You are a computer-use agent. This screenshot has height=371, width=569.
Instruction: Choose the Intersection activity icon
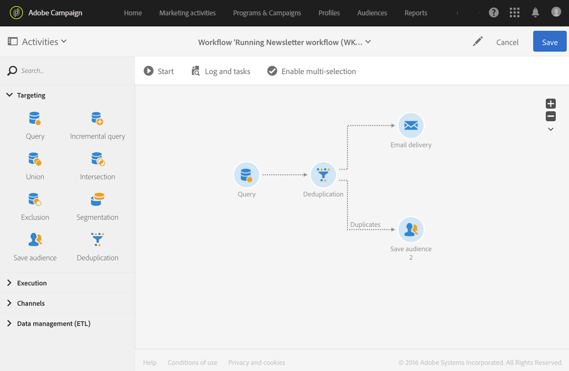tap(98, 159)
